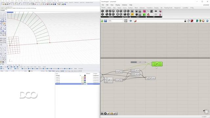Open document preview settings sphere icon
This screenshot has height=118, width=210.
(x=207, y=21)
